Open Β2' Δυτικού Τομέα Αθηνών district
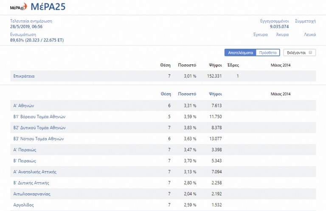Image resolution: width=326 pixels, height=211 pixels. (39, 128)
